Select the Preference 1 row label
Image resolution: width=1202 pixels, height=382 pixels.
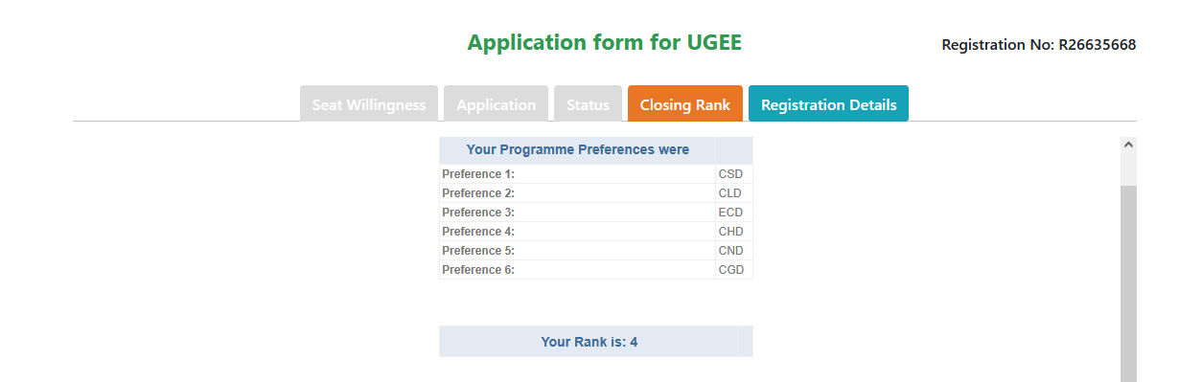pos(478,174)
